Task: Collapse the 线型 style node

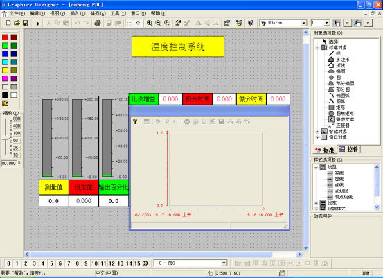Action: pos(316,167)
